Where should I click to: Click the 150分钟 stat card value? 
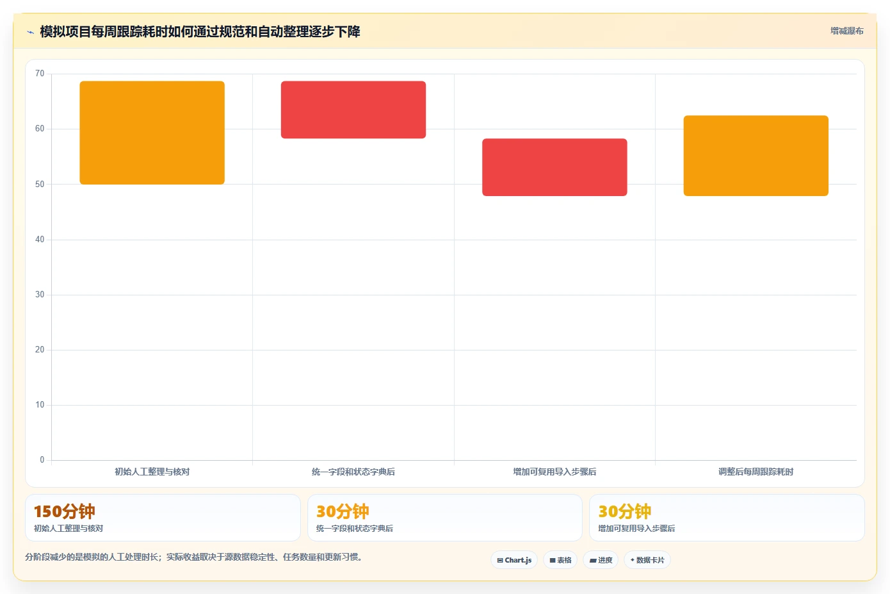pyautogui.click(x=64, y=511)
